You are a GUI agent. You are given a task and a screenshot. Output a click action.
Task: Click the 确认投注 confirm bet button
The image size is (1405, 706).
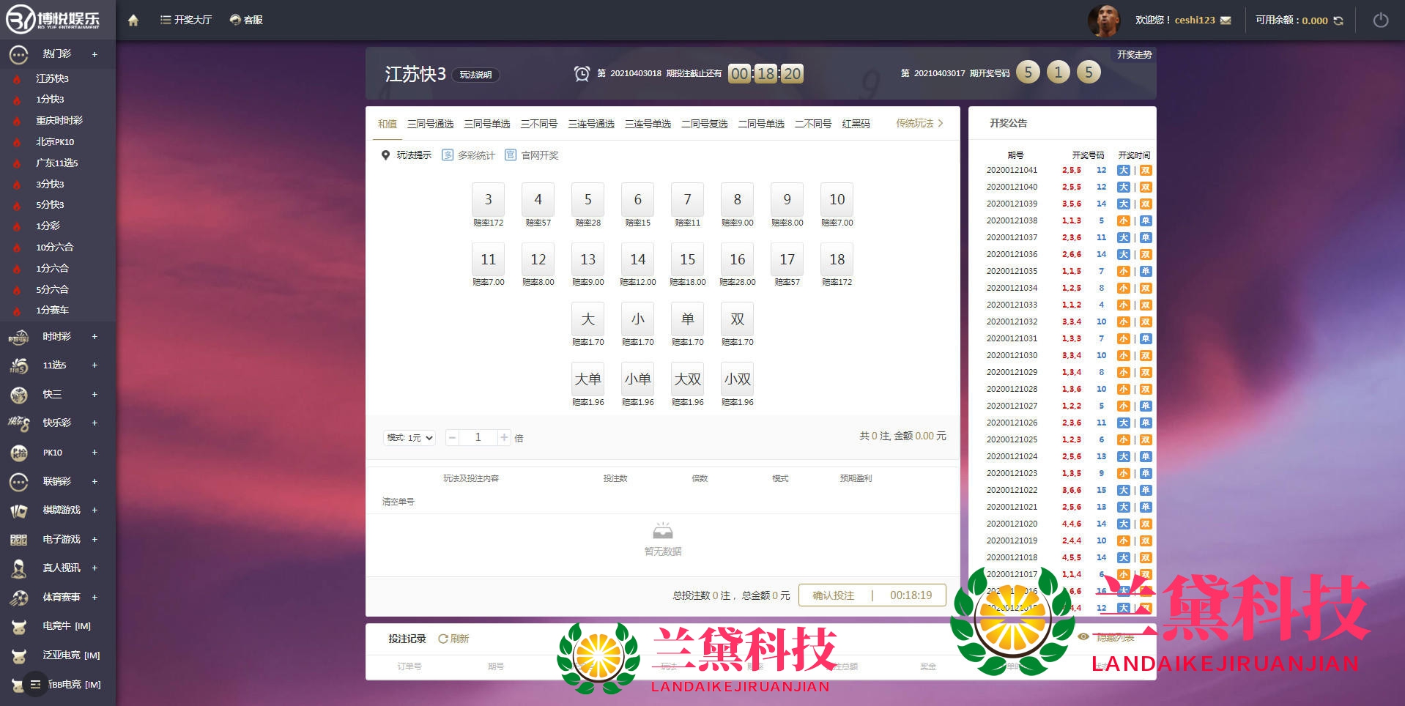pyautogui.click(x=834, y=595)
